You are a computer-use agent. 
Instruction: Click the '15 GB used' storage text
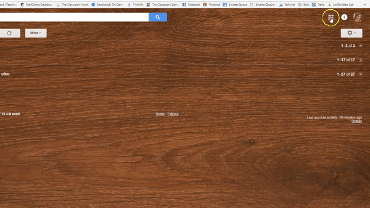[x=10, y=114]
